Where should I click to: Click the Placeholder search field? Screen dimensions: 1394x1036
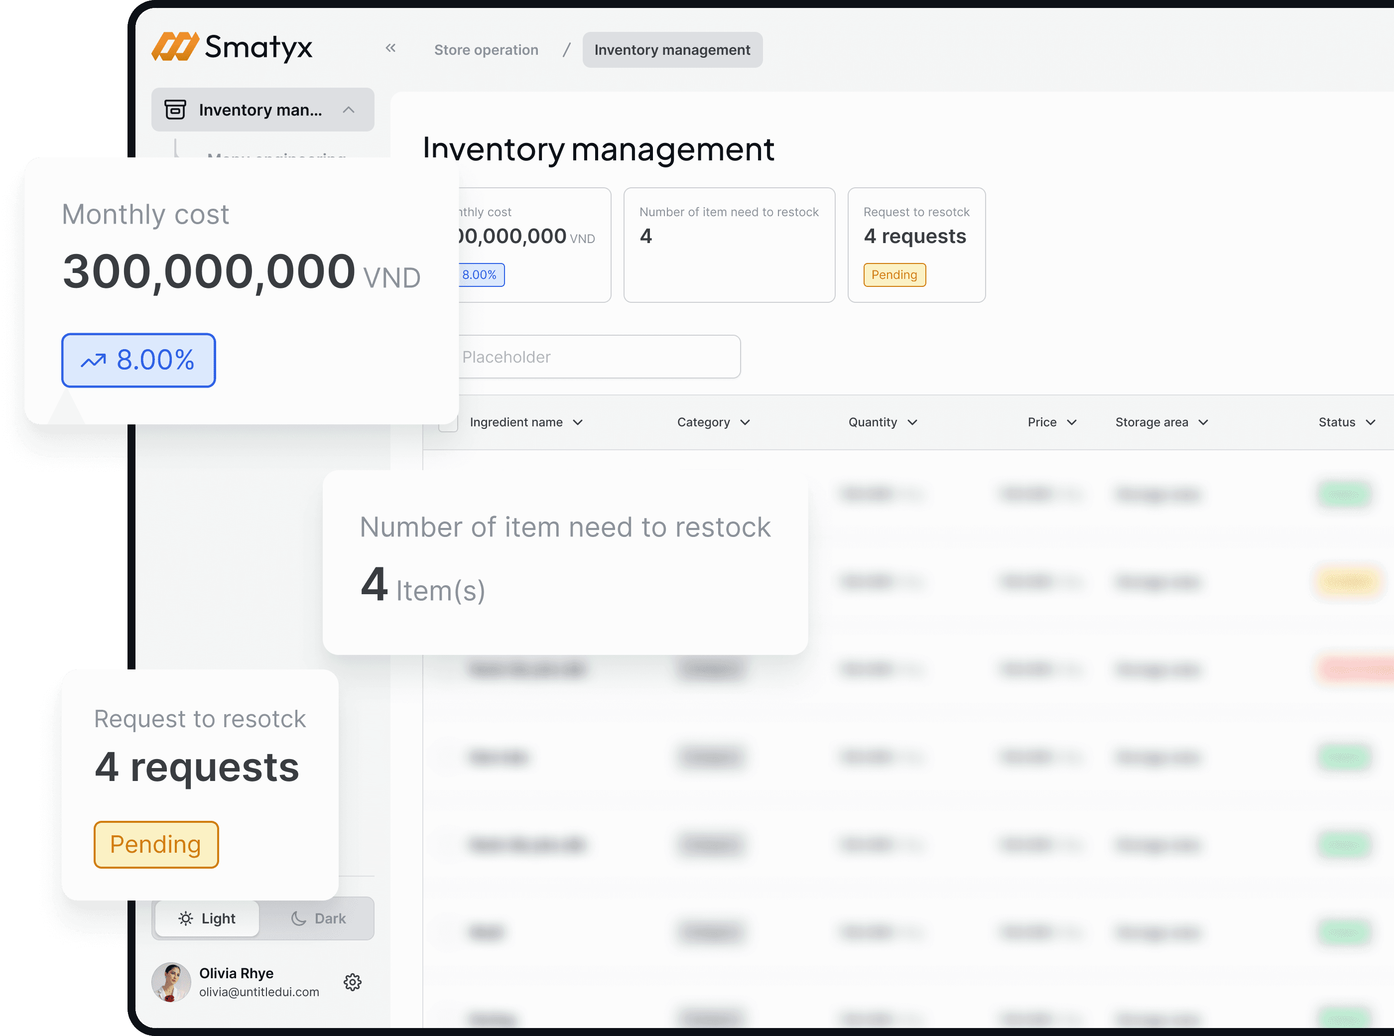pos(599,357)
